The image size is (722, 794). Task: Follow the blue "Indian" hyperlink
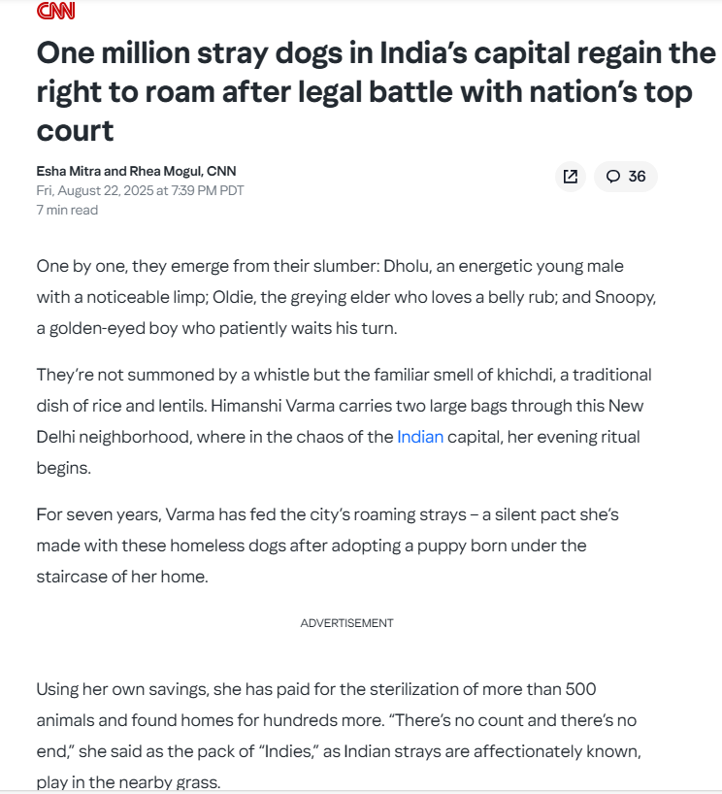(420, 437)
